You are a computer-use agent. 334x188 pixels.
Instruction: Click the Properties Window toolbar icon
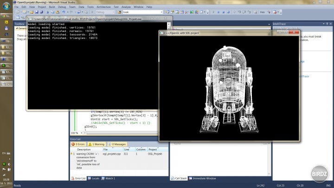(x=172, y=12)
